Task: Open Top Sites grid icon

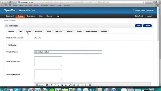Action: 10,5
